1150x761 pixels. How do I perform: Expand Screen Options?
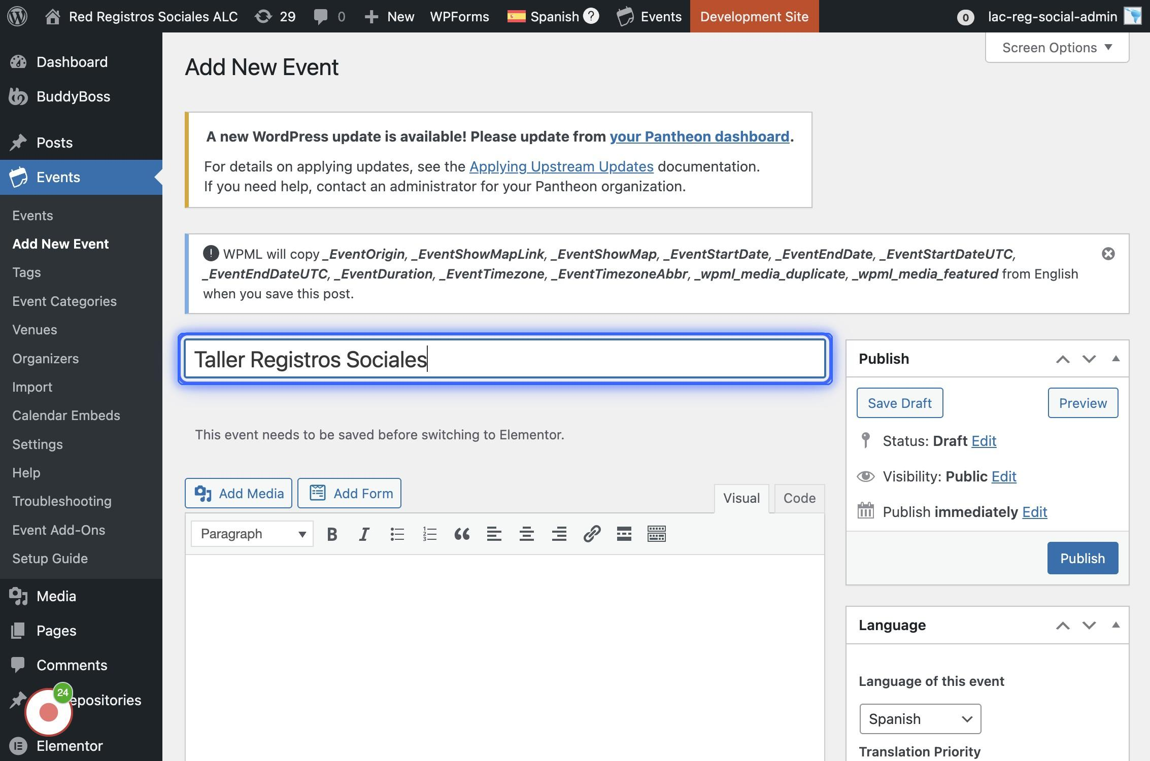(1057, 48)
